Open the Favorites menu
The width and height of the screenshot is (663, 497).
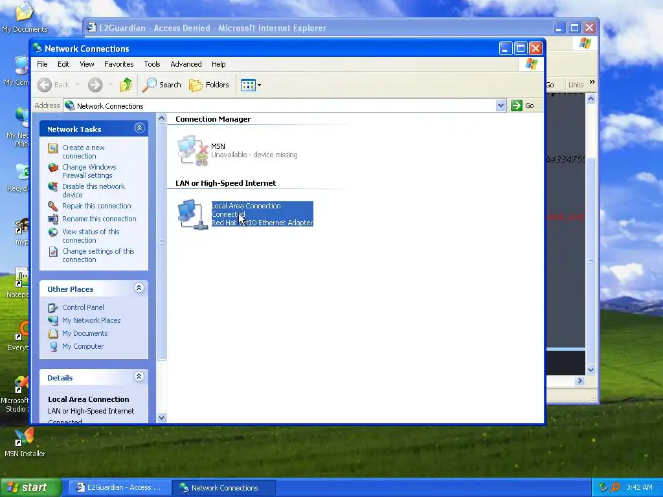[x=119, y=64]
